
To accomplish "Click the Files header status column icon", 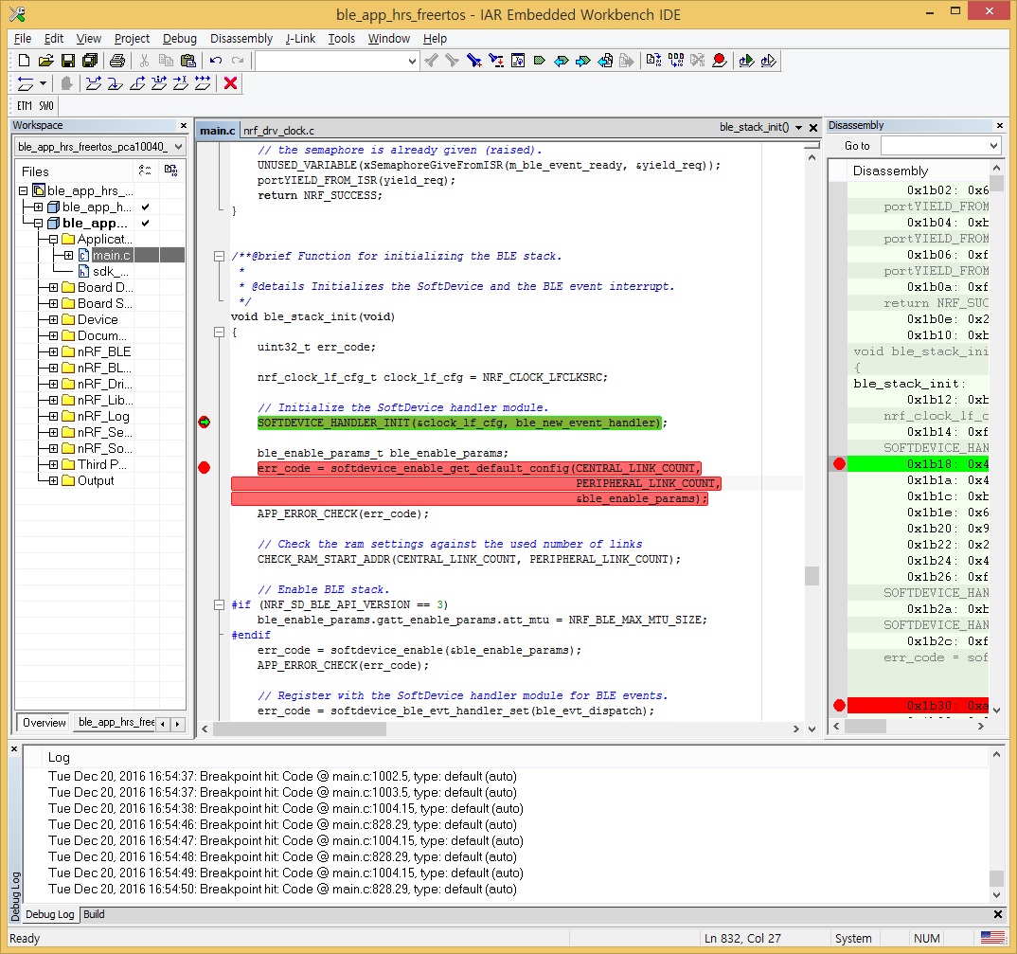I will [145, 171].
